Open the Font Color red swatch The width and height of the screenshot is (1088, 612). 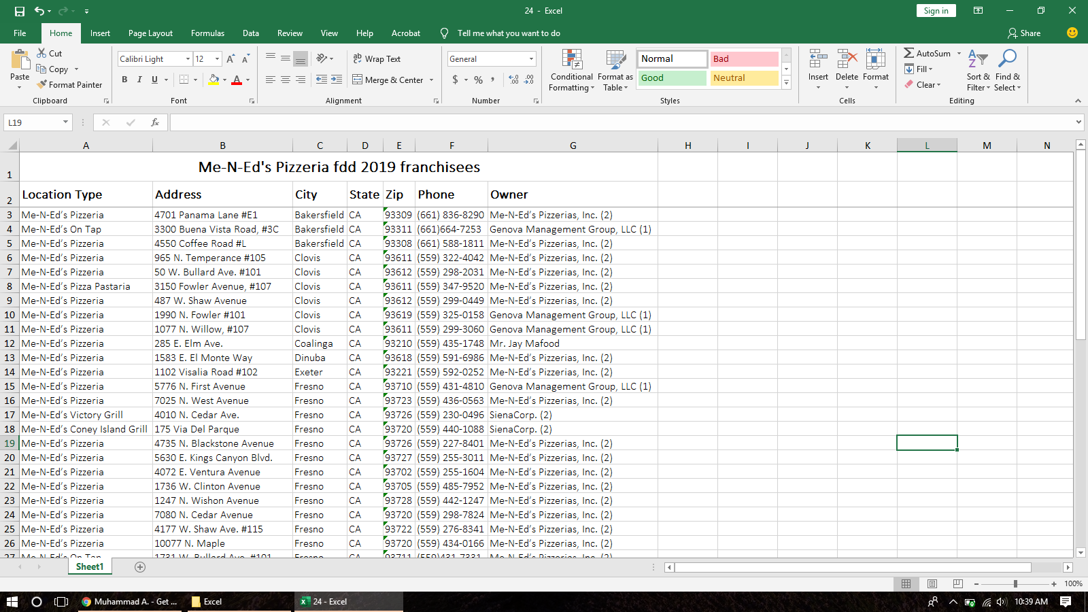click(x=237, y=80)
